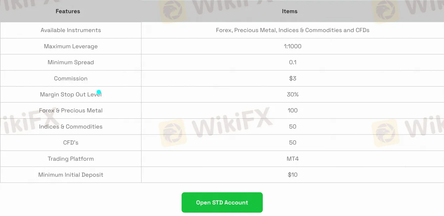The image size is (444, 216).
Task: Select the 30% stop out value
Action: (x=292, y=94)
